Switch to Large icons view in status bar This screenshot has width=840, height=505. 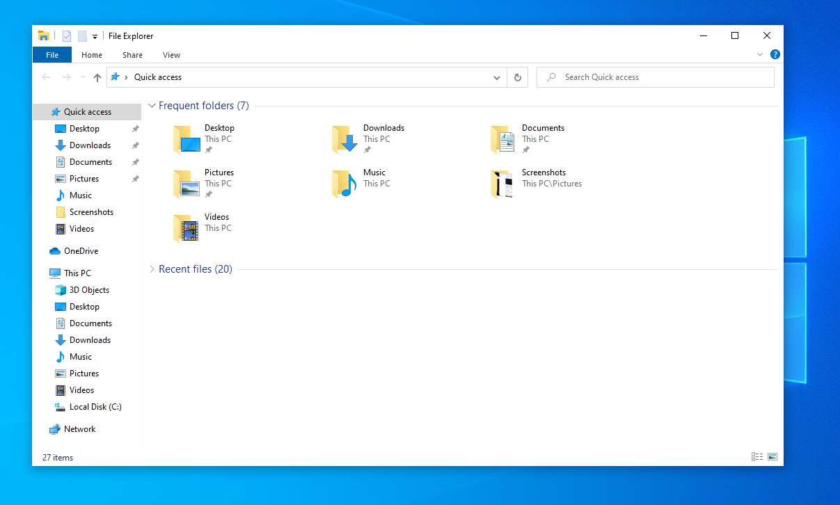(772, 456)
